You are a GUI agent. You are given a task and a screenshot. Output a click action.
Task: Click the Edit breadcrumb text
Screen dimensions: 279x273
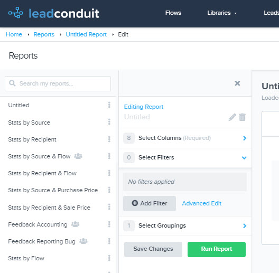pyautogui.click(x=123, y=34)
